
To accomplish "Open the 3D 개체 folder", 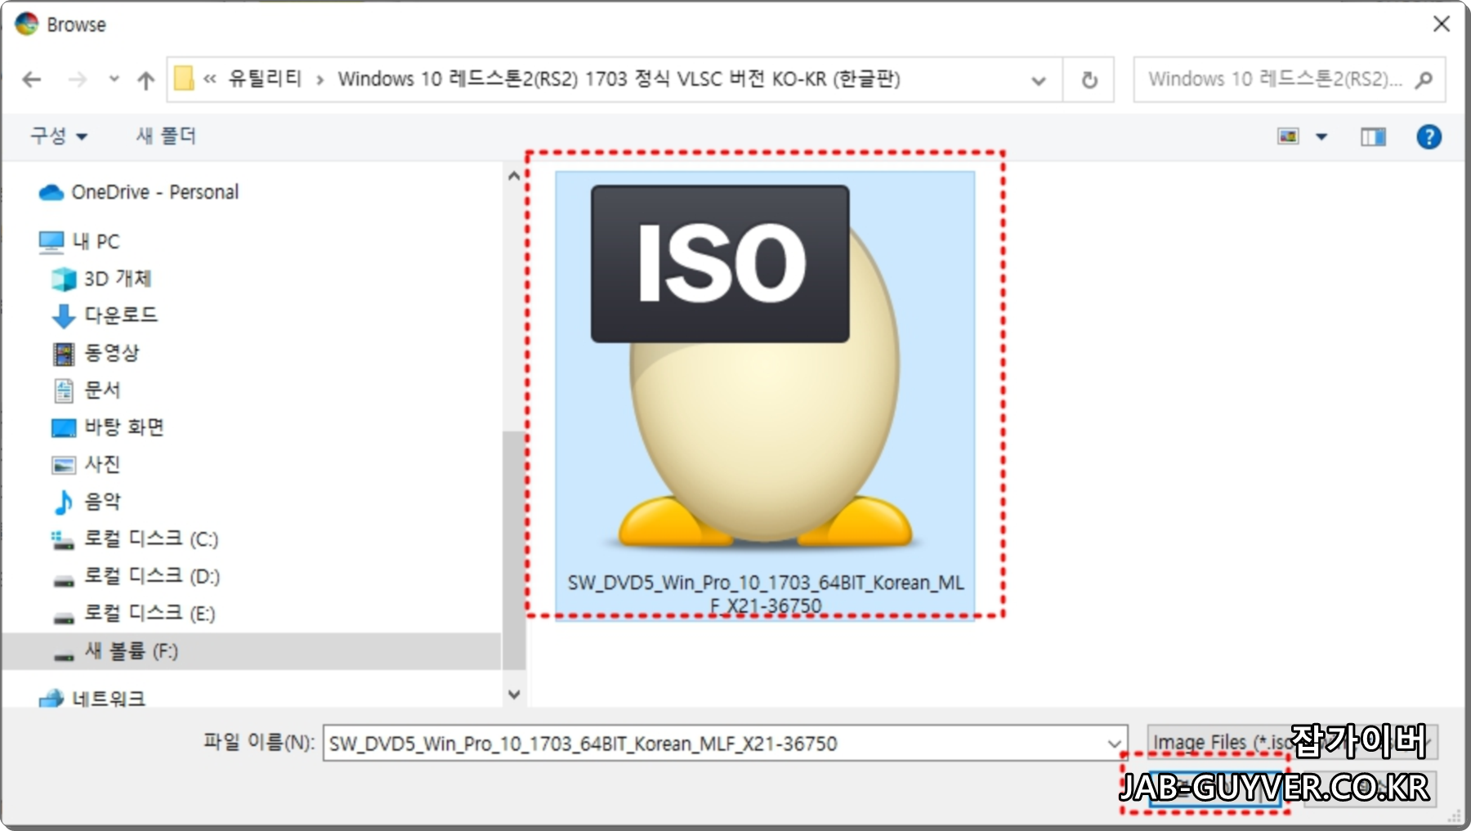I will click(101, 279).
